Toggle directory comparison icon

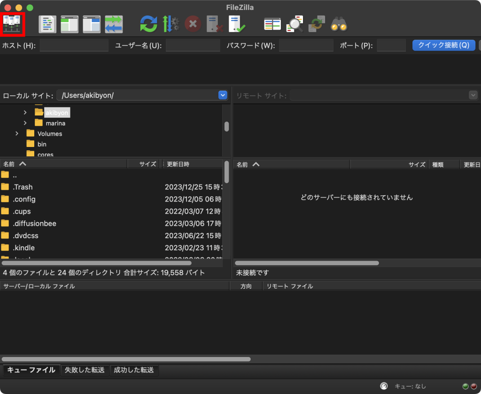click(x=295, y=24)
